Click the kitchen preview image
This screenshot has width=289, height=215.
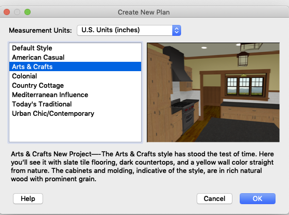tap(213, 92)
